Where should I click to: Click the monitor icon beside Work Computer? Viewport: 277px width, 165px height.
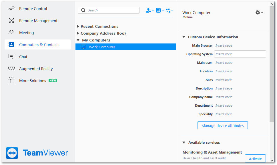pyautogui.click(x=83, y=47)
